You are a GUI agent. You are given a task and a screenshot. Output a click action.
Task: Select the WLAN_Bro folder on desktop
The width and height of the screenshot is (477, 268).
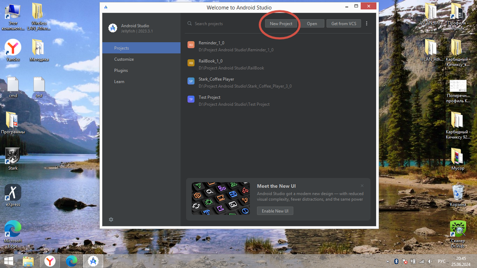432,14
